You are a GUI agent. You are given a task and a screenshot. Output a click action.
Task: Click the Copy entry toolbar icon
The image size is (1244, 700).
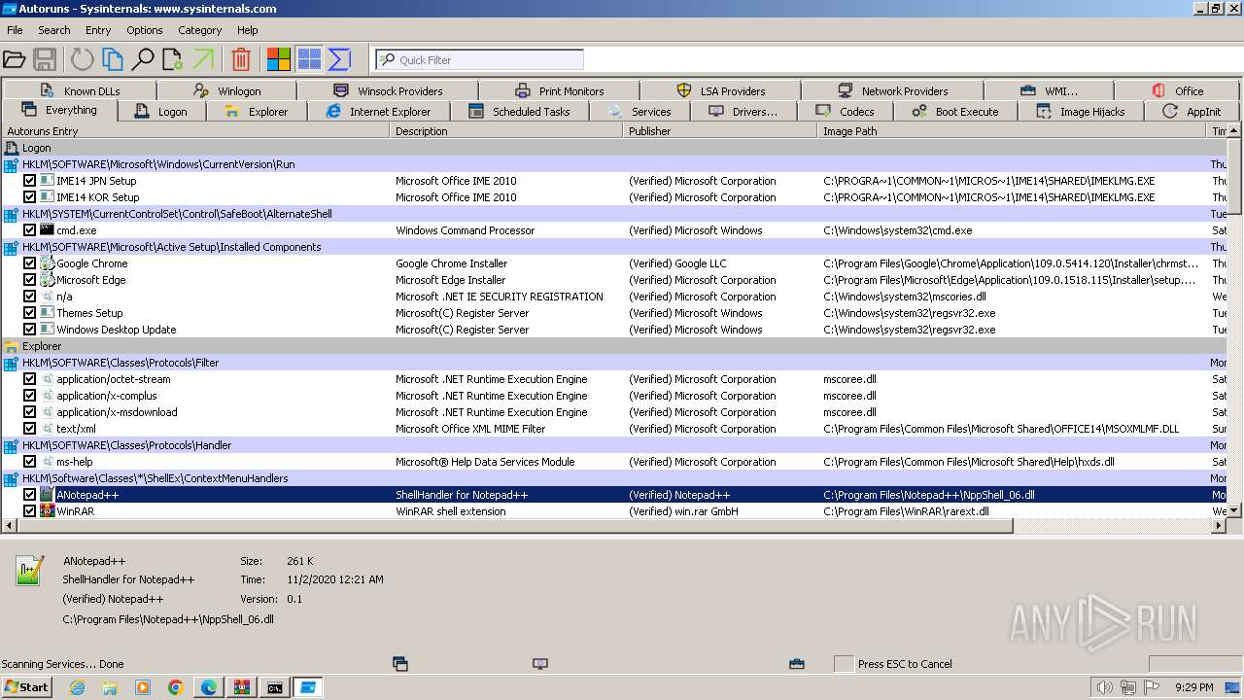click(113, 60)
